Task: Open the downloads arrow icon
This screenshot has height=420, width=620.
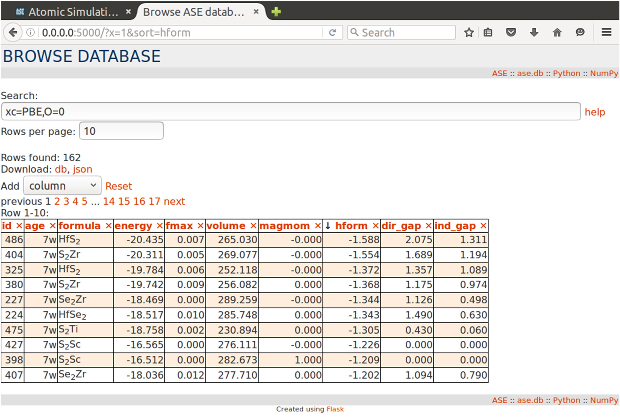Action: [534, 32]
